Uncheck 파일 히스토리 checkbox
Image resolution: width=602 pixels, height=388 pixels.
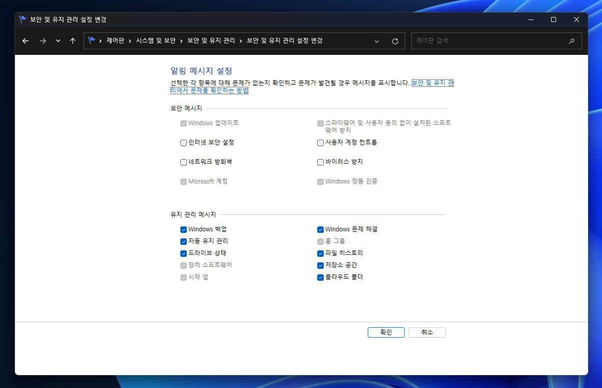[x=320, y=253]
